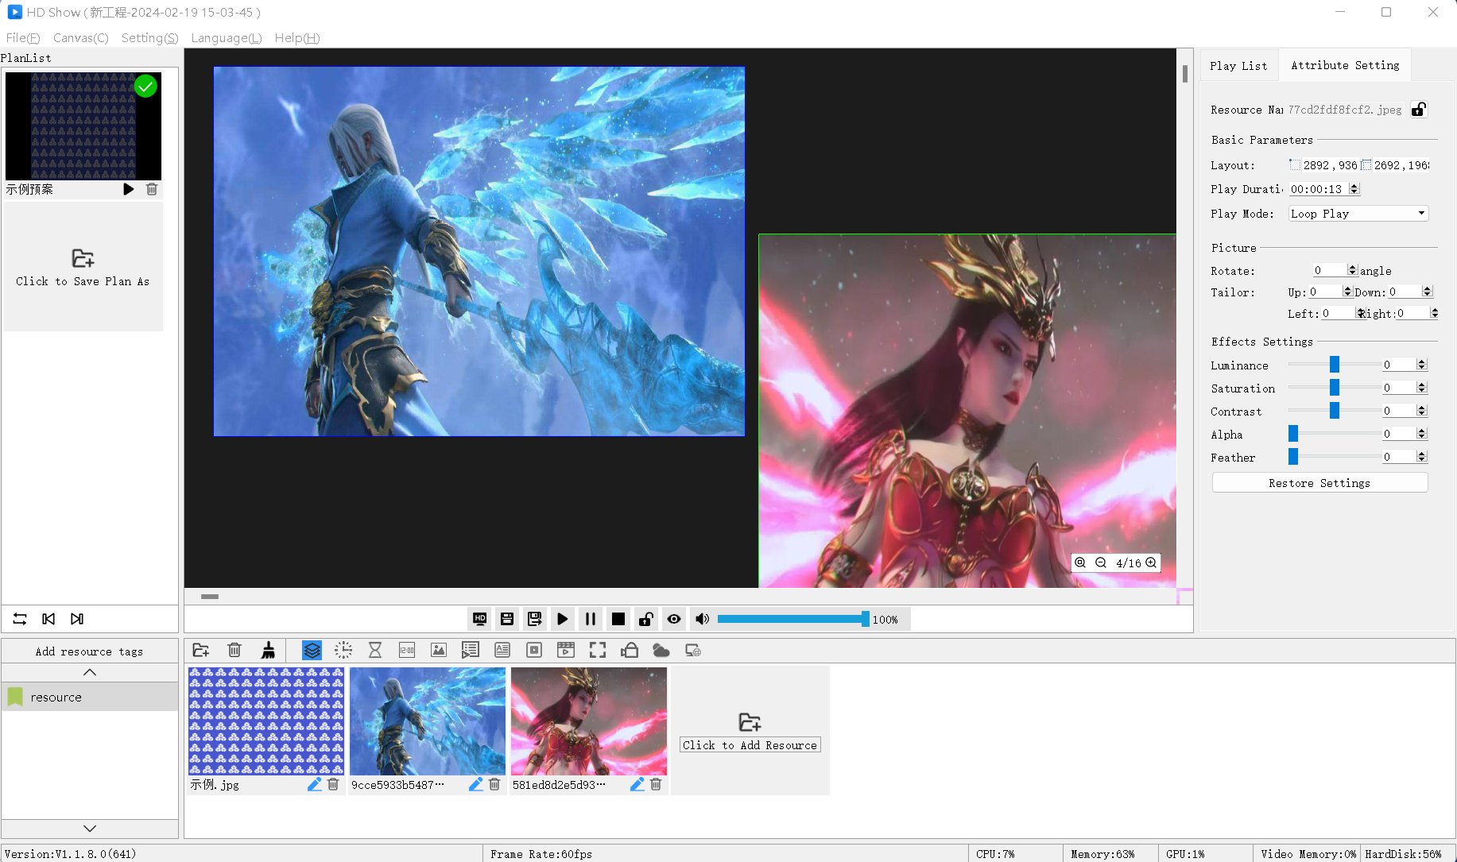Image resolution: width=1457 pixels, height=862 pixels.
Task: Edit the 9cce5933b5487 resource
Action: pos(475,784)
